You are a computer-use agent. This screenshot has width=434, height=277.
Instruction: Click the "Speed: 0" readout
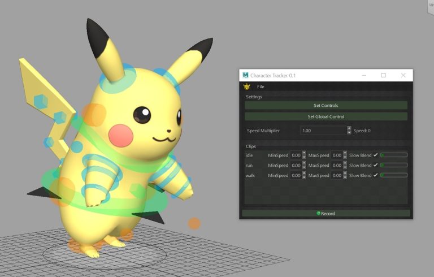(362, 131)
